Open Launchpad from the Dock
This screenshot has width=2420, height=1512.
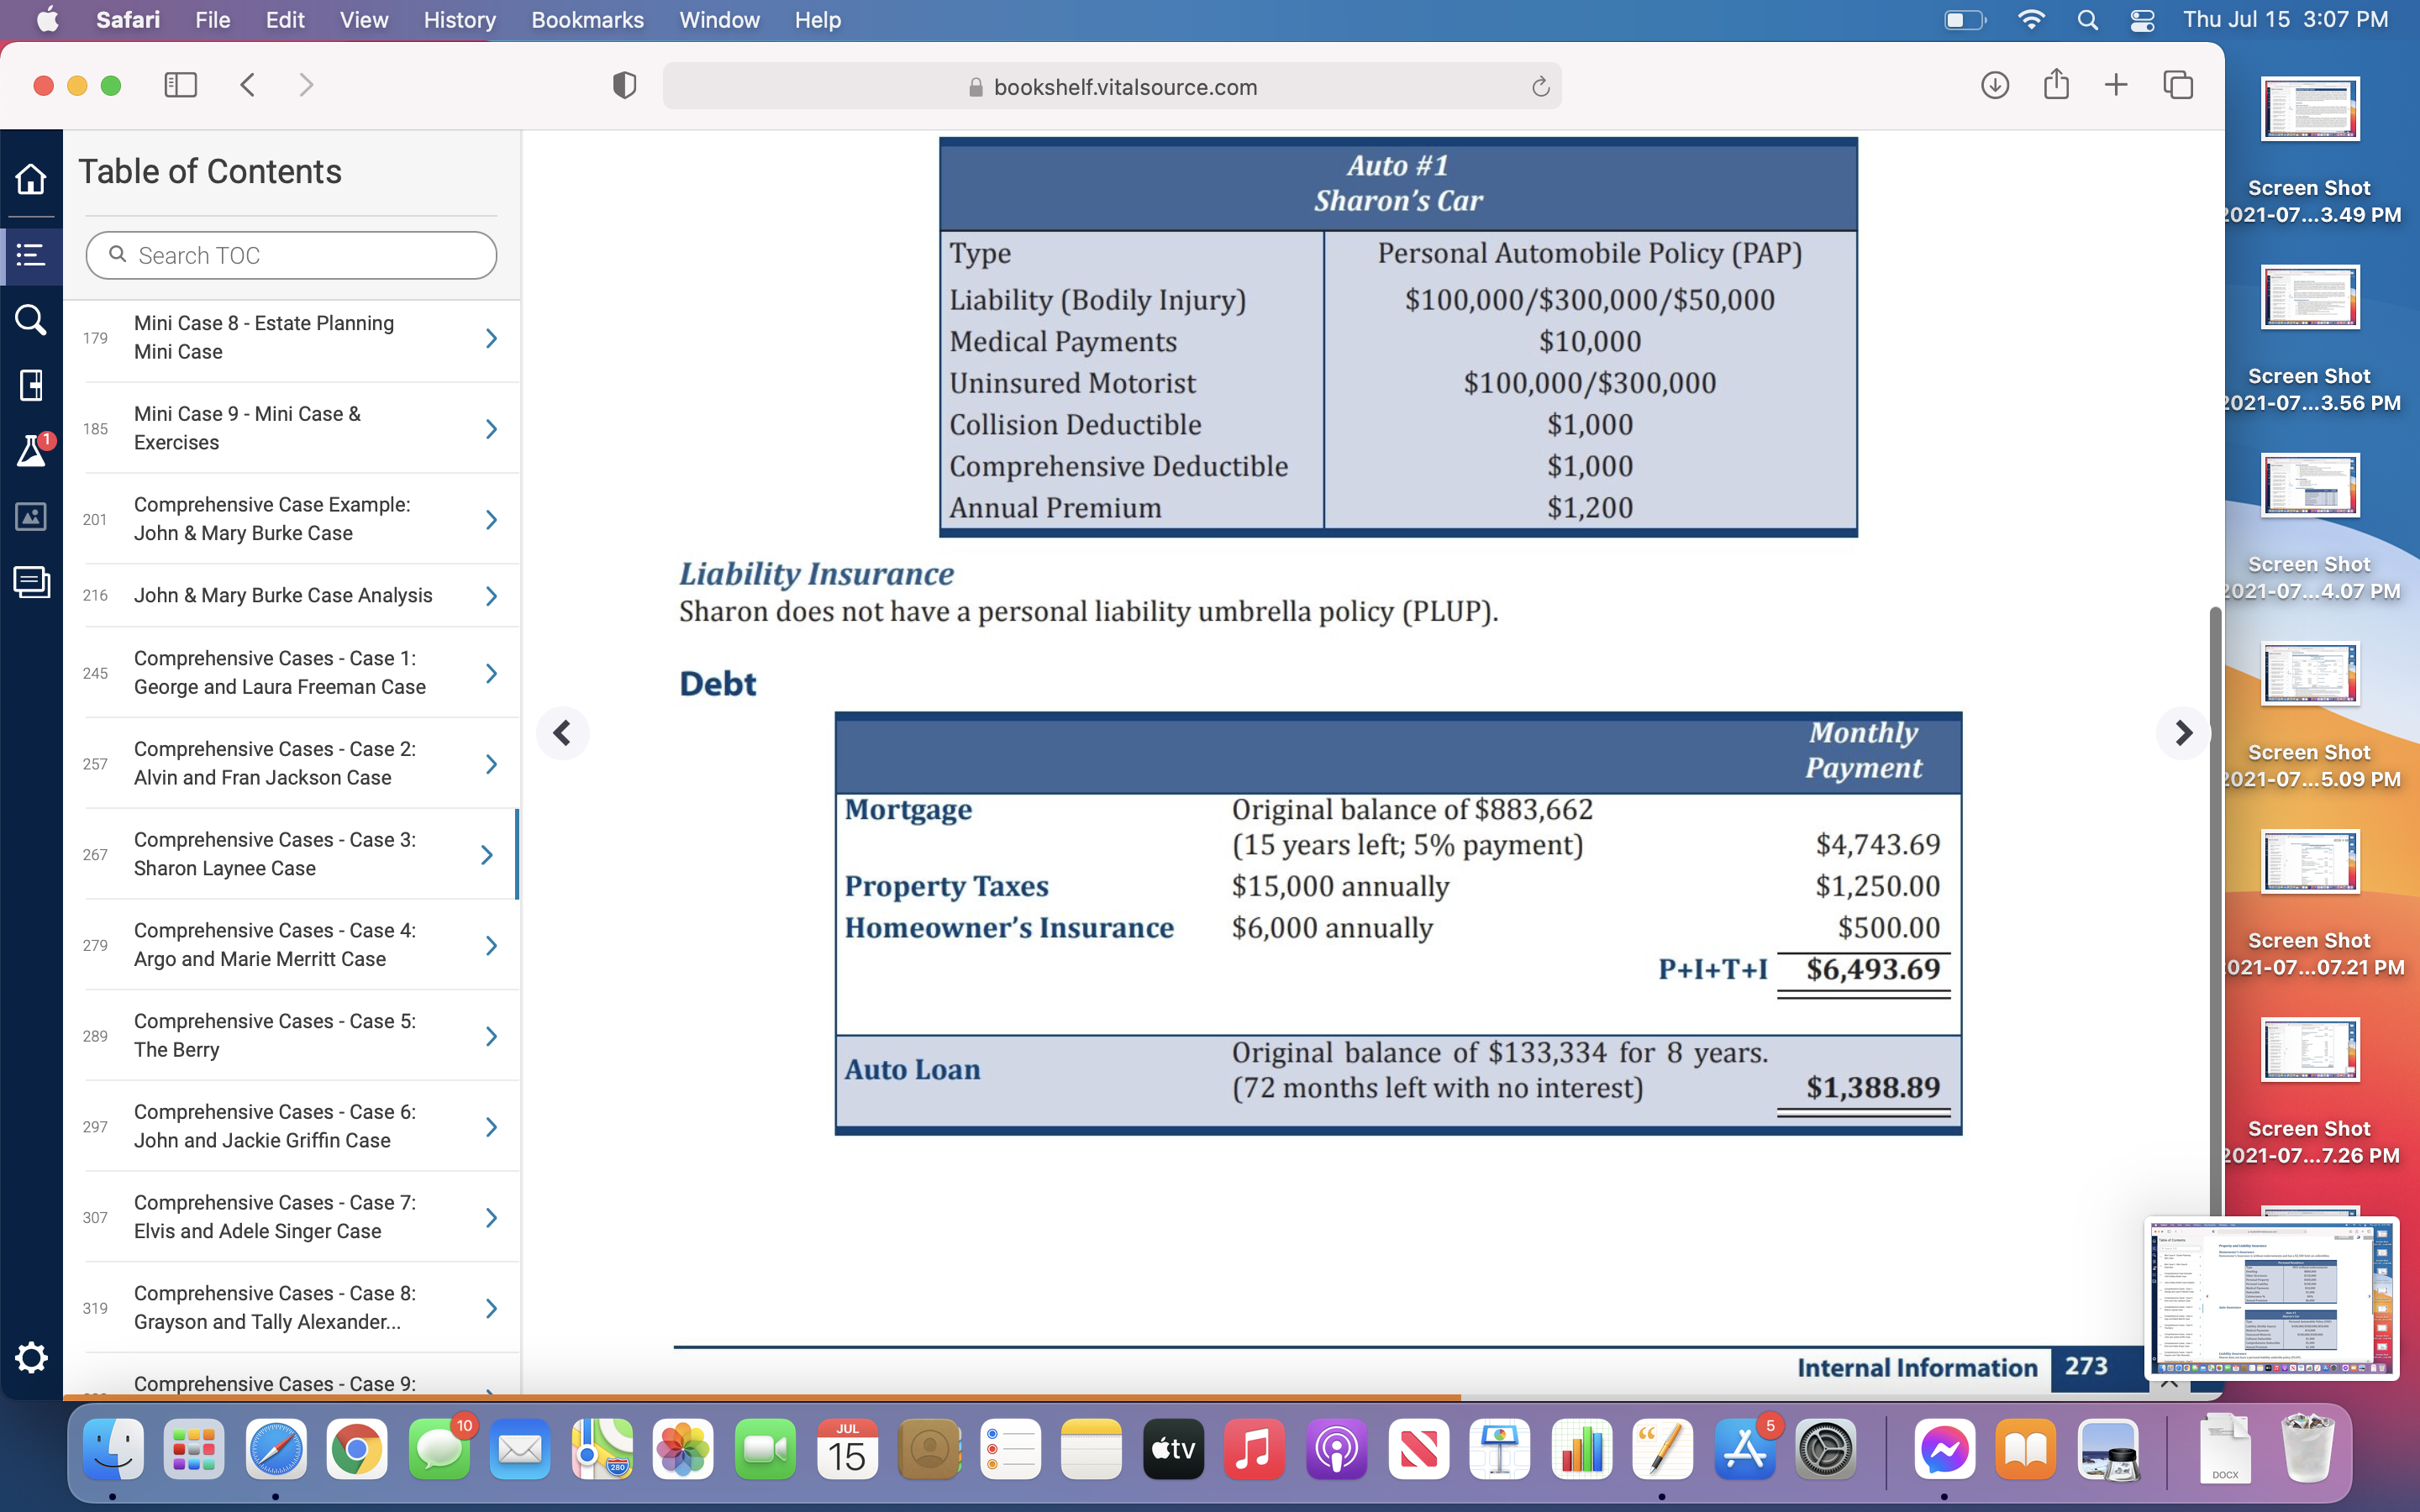[194, 1449]
